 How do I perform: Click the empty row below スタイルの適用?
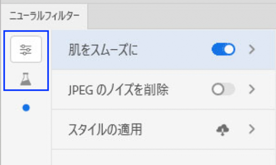click(x=163, y=157)
